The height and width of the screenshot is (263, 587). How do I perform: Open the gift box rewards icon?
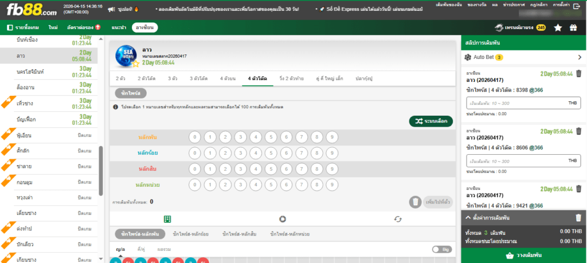tap(573, 28)
